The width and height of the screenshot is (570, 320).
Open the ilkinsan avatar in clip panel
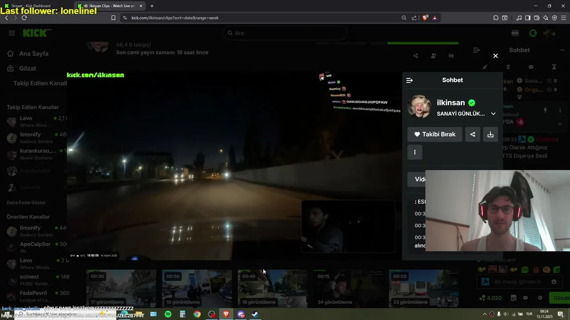click(419, 107)
